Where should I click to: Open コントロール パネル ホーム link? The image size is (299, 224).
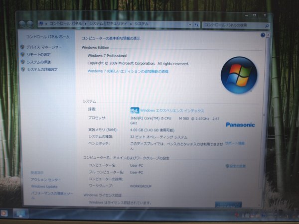pyautogui.click(x=48, y=37)
